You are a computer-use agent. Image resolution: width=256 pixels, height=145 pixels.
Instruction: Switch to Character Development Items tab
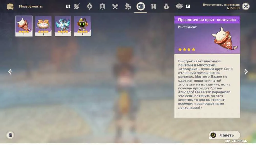pyautogui.click(x=102, y=7)
